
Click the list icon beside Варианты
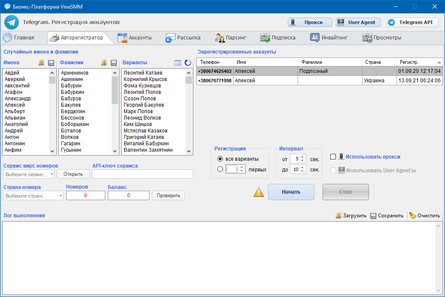pyautogui.click(x=178, y=63)
